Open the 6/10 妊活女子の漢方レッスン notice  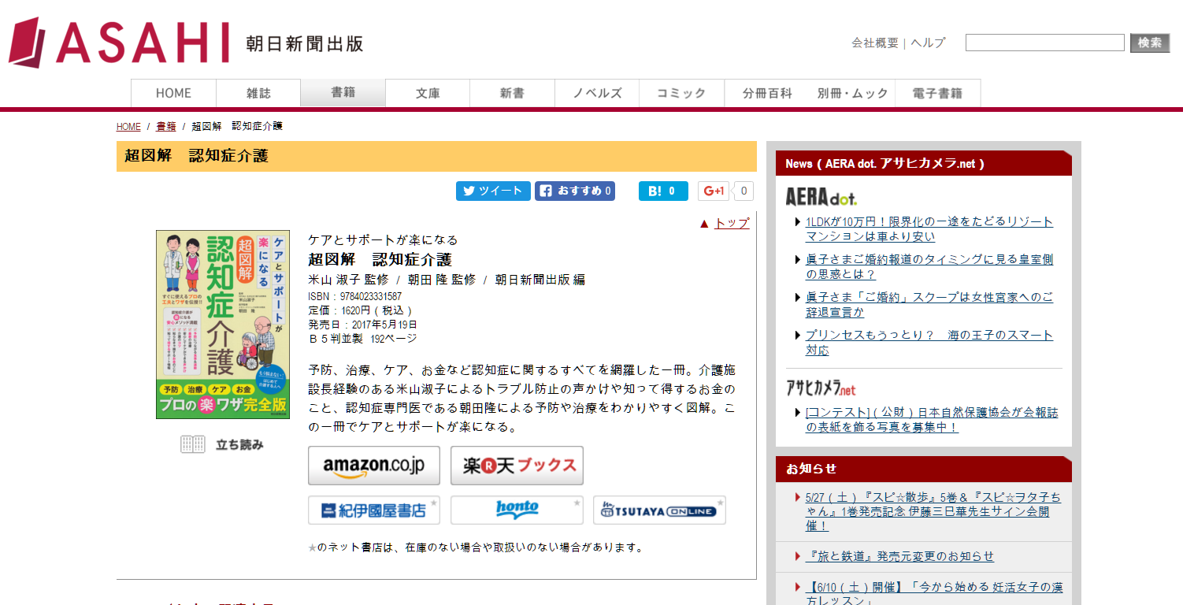pos(934,594)
